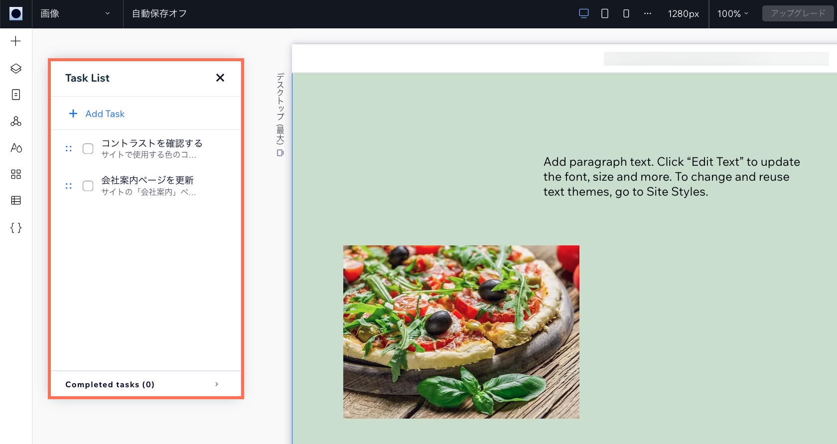The width and height of the screenshot is (837, 444).
Task: Click the サイトで使用する色のコ… description
Action: [x=149, y=155]
